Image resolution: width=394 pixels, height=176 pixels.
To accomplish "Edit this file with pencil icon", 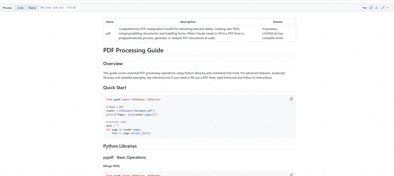I will pyautogui.click(x=383, y=8).
